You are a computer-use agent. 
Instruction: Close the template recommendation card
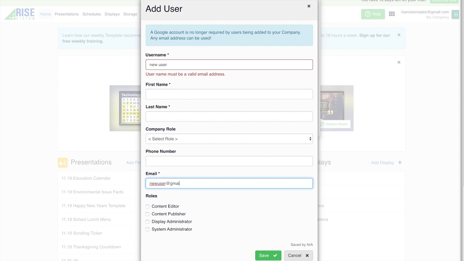(399, 62)
